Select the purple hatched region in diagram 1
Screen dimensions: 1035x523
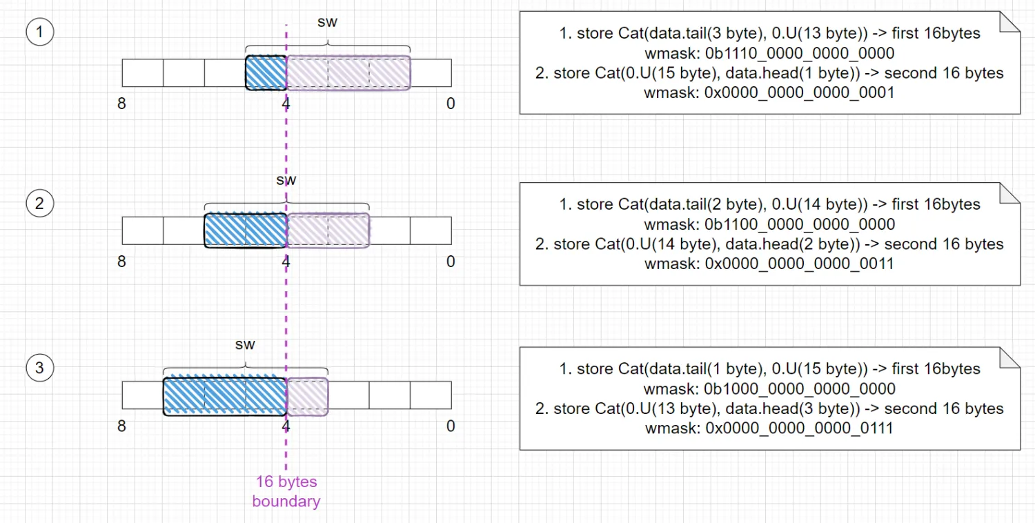(x=348, y=72)
